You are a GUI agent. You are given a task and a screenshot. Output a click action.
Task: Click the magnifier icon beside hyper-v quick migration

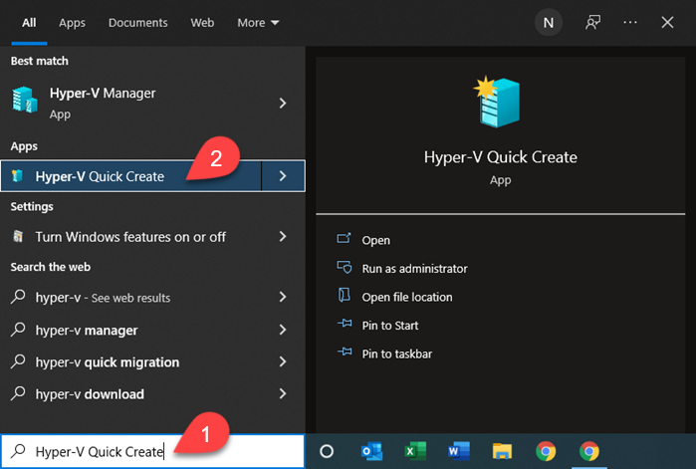coord(18,361)
